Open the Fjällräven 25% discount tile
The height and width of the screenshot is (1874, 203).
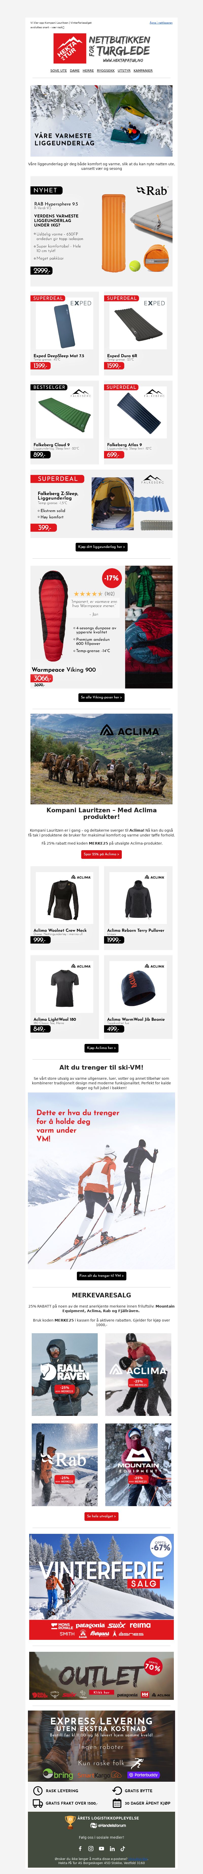64,1374
